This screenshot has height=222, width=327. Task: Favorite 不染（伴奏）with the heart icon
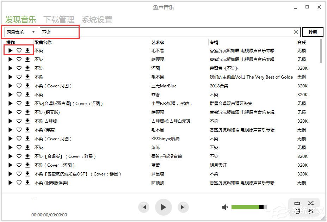pyautogui.click(x=19, y=130)
